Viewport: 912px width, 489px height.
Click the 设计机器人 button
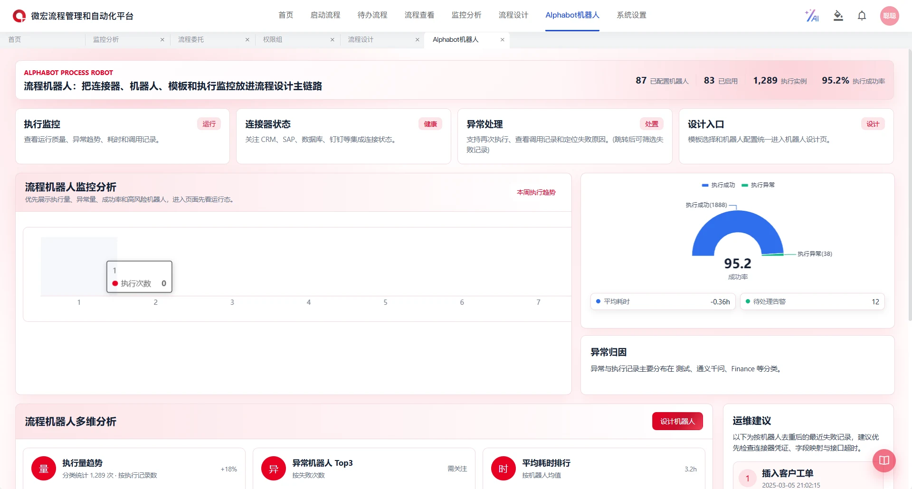677,421
